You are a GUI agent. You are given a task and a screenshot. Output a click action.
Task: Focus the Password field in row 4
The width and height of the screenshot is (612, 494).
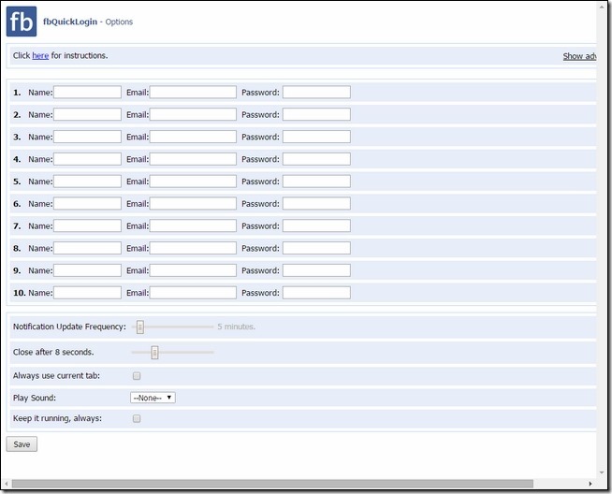tap(316, 159)
